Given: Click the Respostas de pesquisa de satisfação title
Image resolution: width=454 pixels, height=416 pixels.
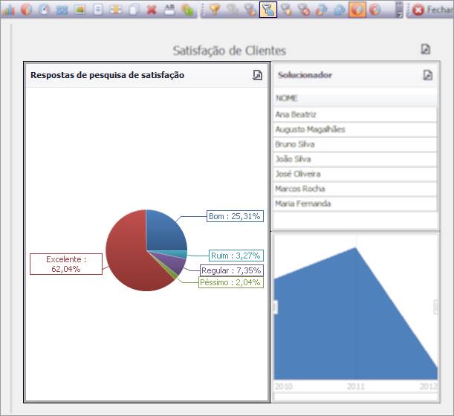Looking at the screenshot, I should (108, 75).
